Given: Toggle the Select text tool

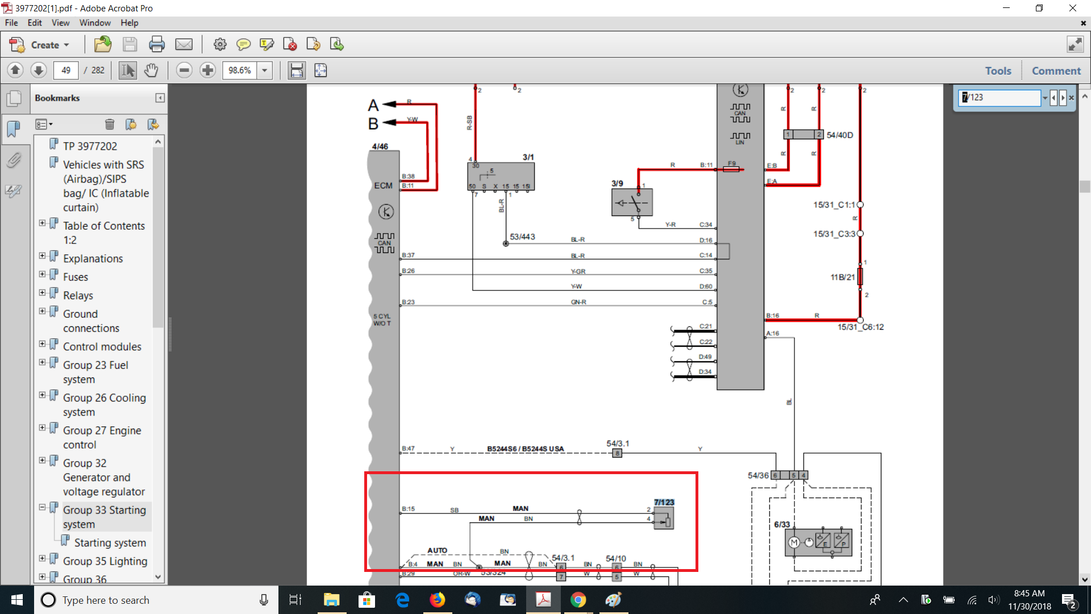Looking at the screenshot, I should tap(127, 70).
